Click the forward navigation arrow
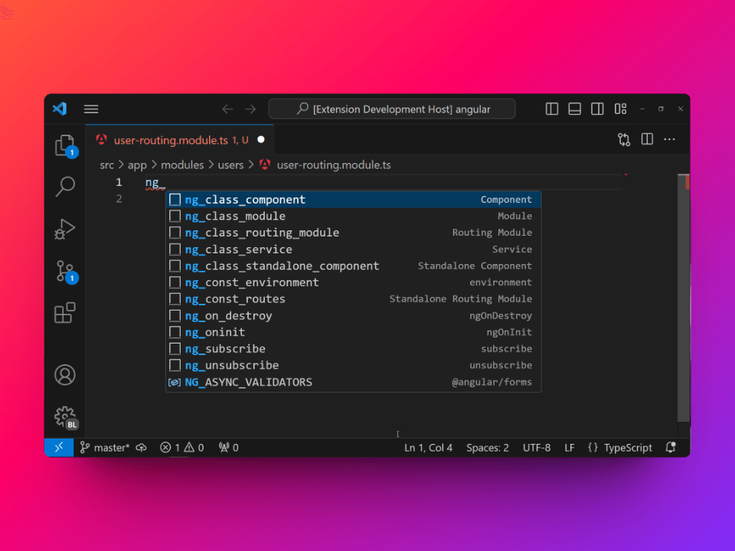Screen dimensions: 735x551 pos(250,109)
